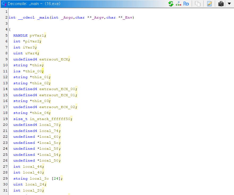Select the function name _main in the signature

[x=43, y=17]
